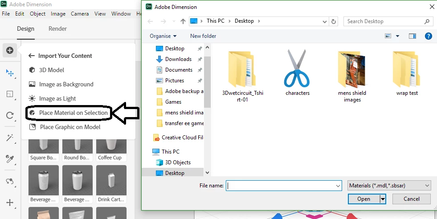The height and width of the screenshot is (219, 437).
Task: Open the Edit menu
Action: click(20, 14)
